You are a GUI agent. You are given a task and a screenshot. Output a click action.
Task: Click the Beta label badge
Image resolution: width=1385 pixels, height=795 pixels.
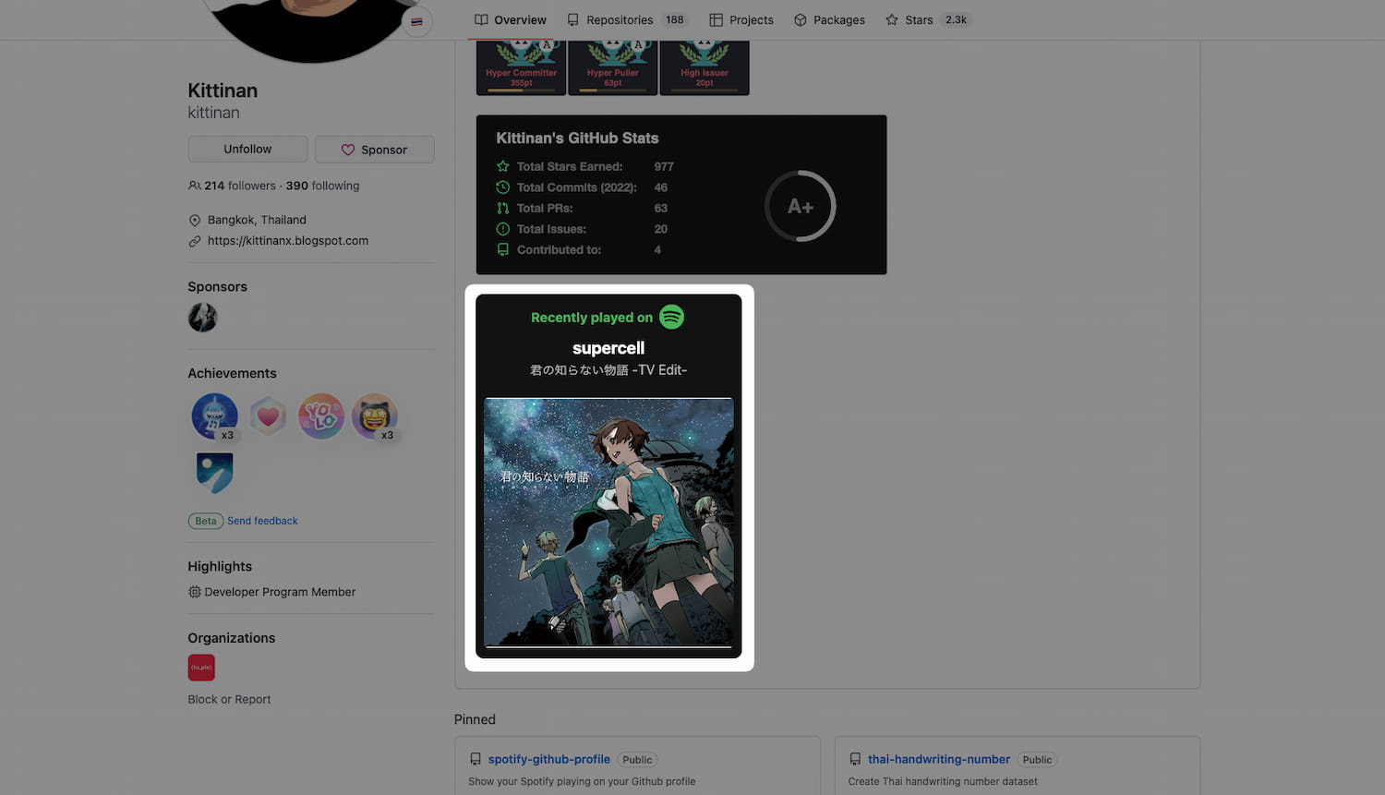(206, 521)
